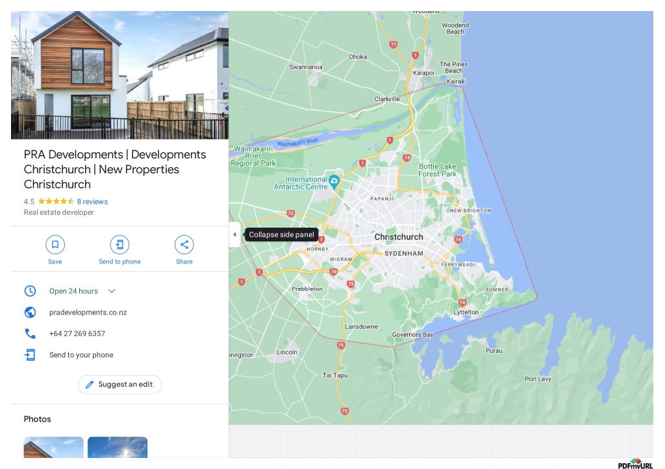Viewport: 665px width, 469px height.
Task: Open pradevelopments.co.nz website link
Action: tap(88, 312)
